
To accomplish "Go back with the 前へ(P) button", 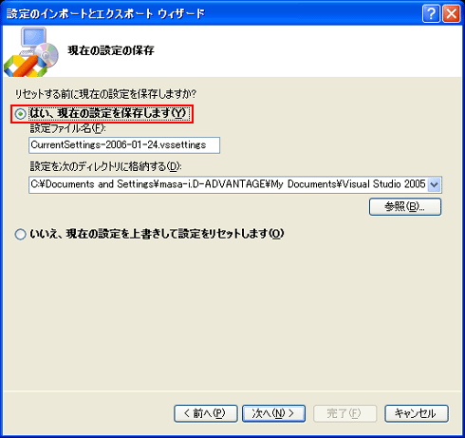I will (x=206, y=413).
